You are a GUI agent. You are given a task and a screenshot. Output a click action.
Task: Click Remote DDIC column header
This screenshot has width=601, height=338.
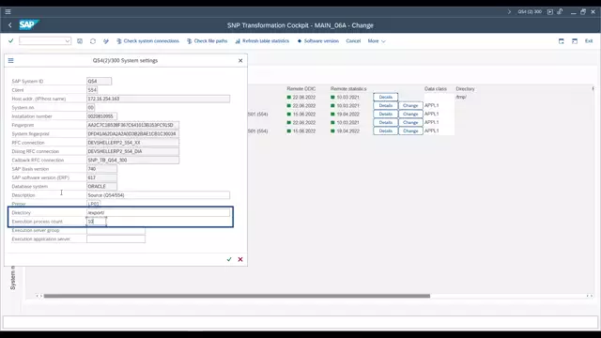[301, 89]
